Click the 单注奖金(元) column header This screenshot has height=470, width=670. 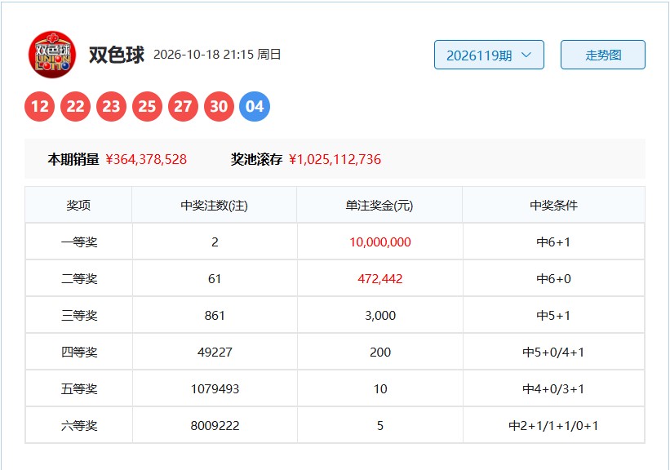[379, 206]
